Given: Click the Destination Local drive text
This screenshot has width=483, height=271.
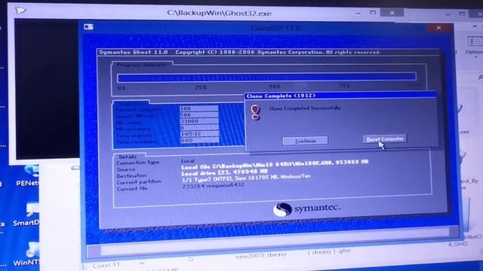Looking at the screenshot, I should tap(225, 172).
